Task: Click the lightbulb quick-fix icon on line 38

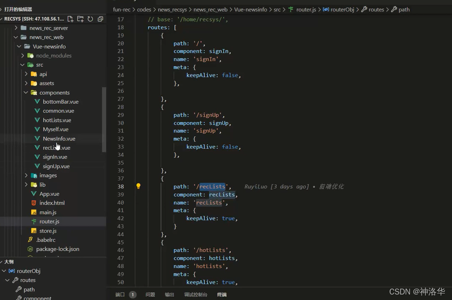Action: click(x=139, y=186)
